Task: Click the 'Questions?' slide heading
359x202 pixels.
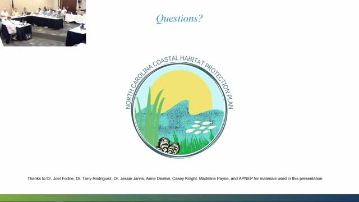Action: click(x=179, y=19)
